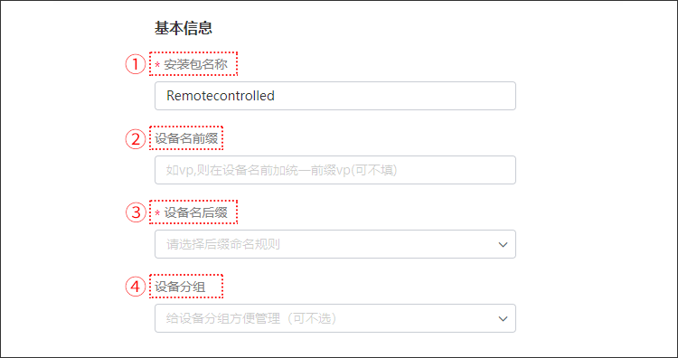
Task: Click the 请选择后缀命名规则 placeholder text
Action: pyautogui.click(x=223, y=244)
